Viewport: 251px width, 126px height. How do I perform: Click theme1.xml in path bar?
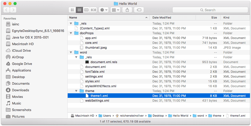point(236,116)
